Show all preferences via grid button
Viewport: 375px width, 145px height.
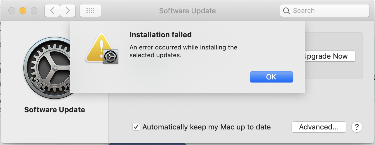[x=90, y=11]
